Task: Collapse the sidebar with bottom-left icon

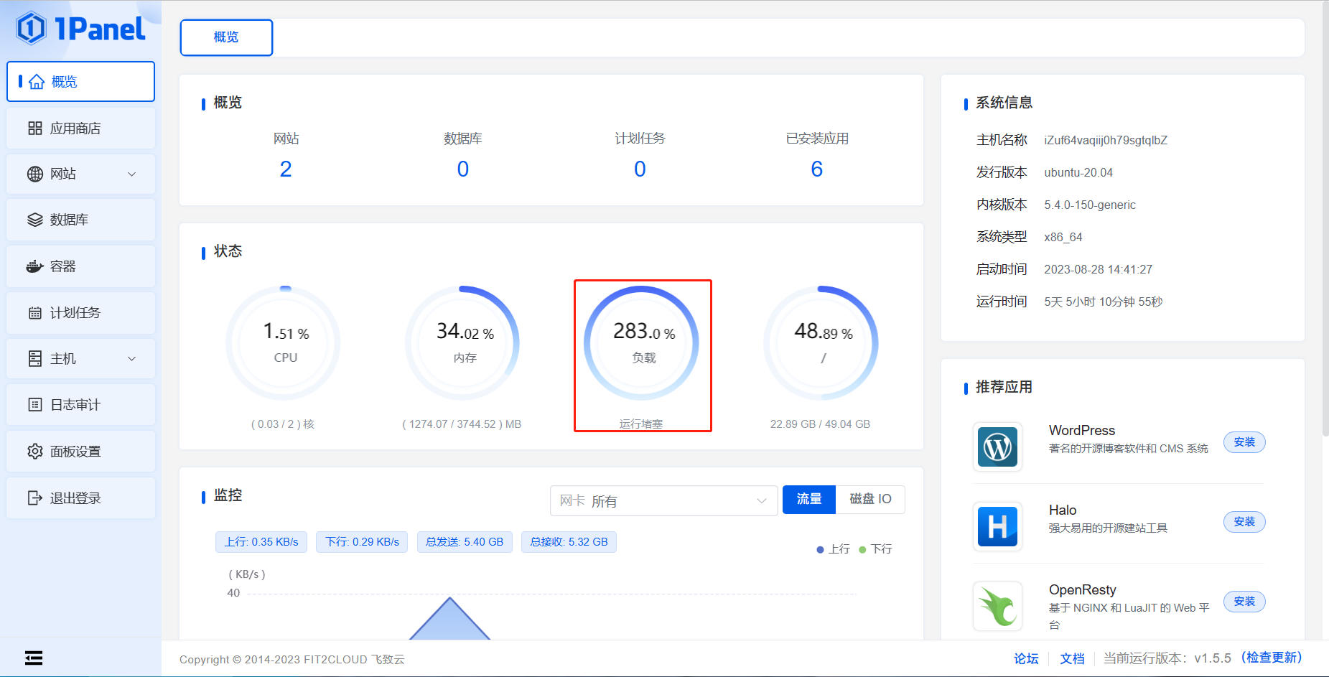Action: pos(33,657)
